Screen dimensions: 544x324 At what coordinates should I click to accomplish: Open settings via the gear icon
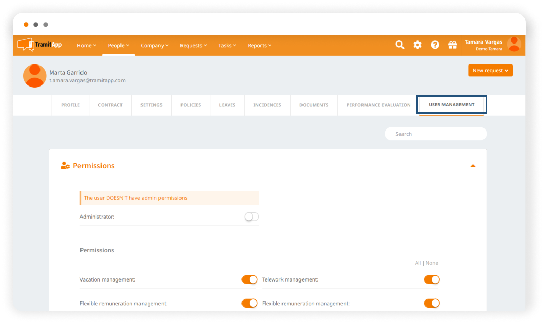[x=417, y=45]
